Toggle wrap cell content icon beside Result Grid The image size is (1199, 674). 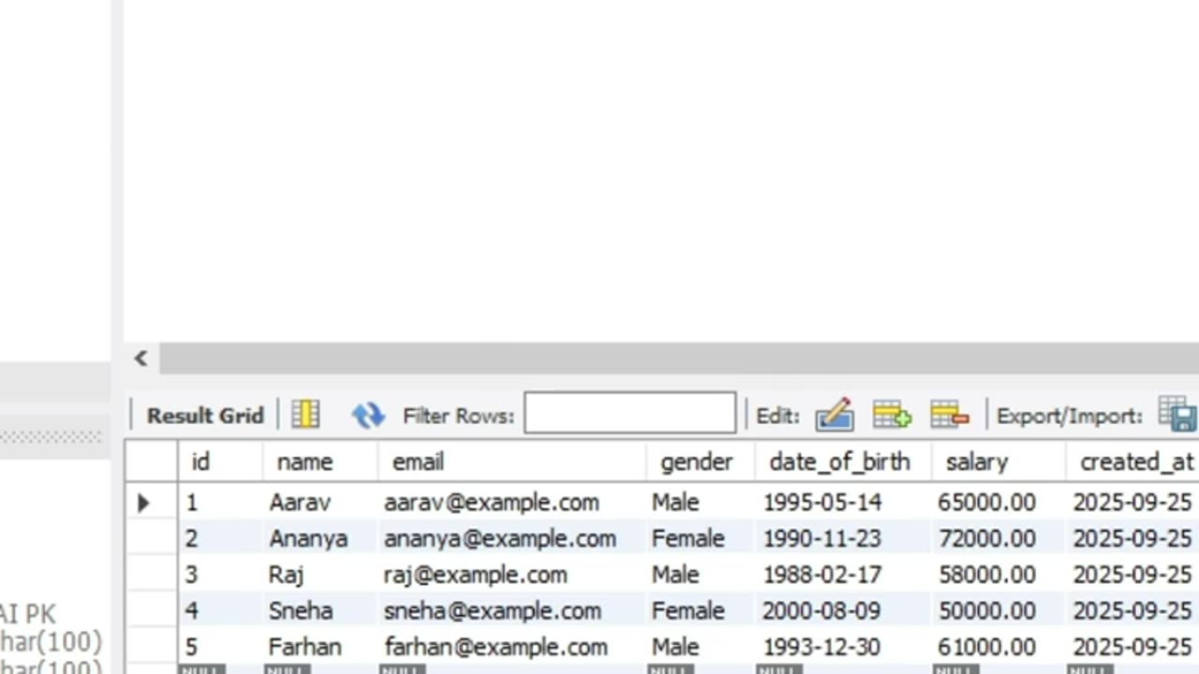[x=305, y=415]
